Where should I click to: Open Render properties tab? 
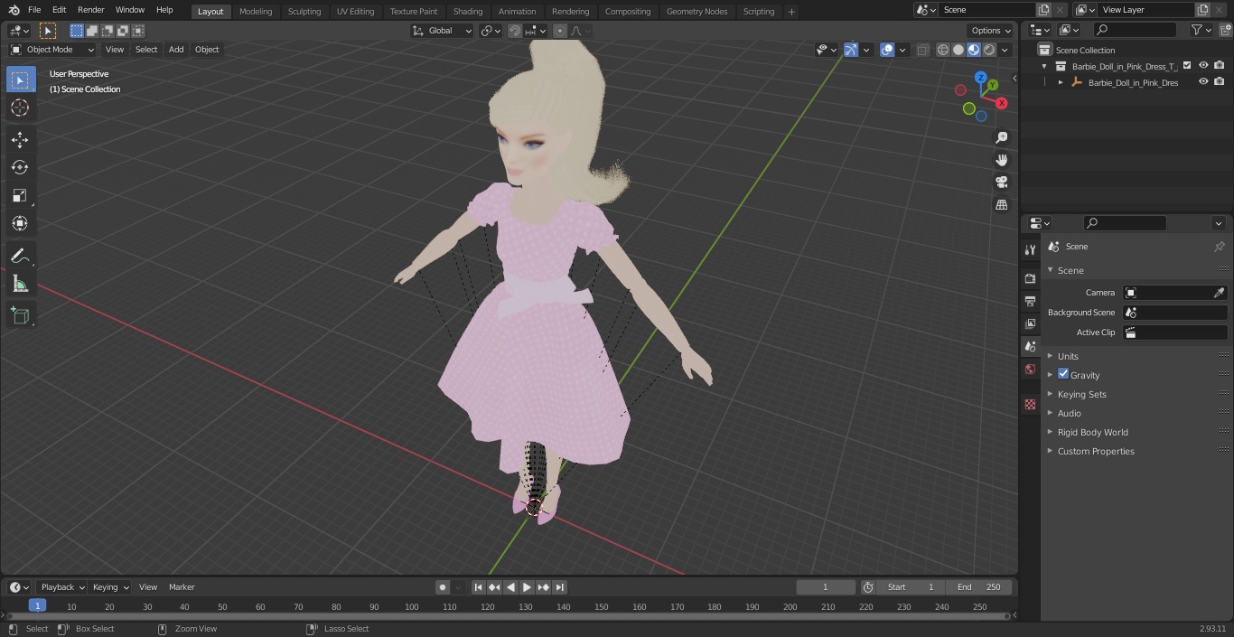point(1030,278)
